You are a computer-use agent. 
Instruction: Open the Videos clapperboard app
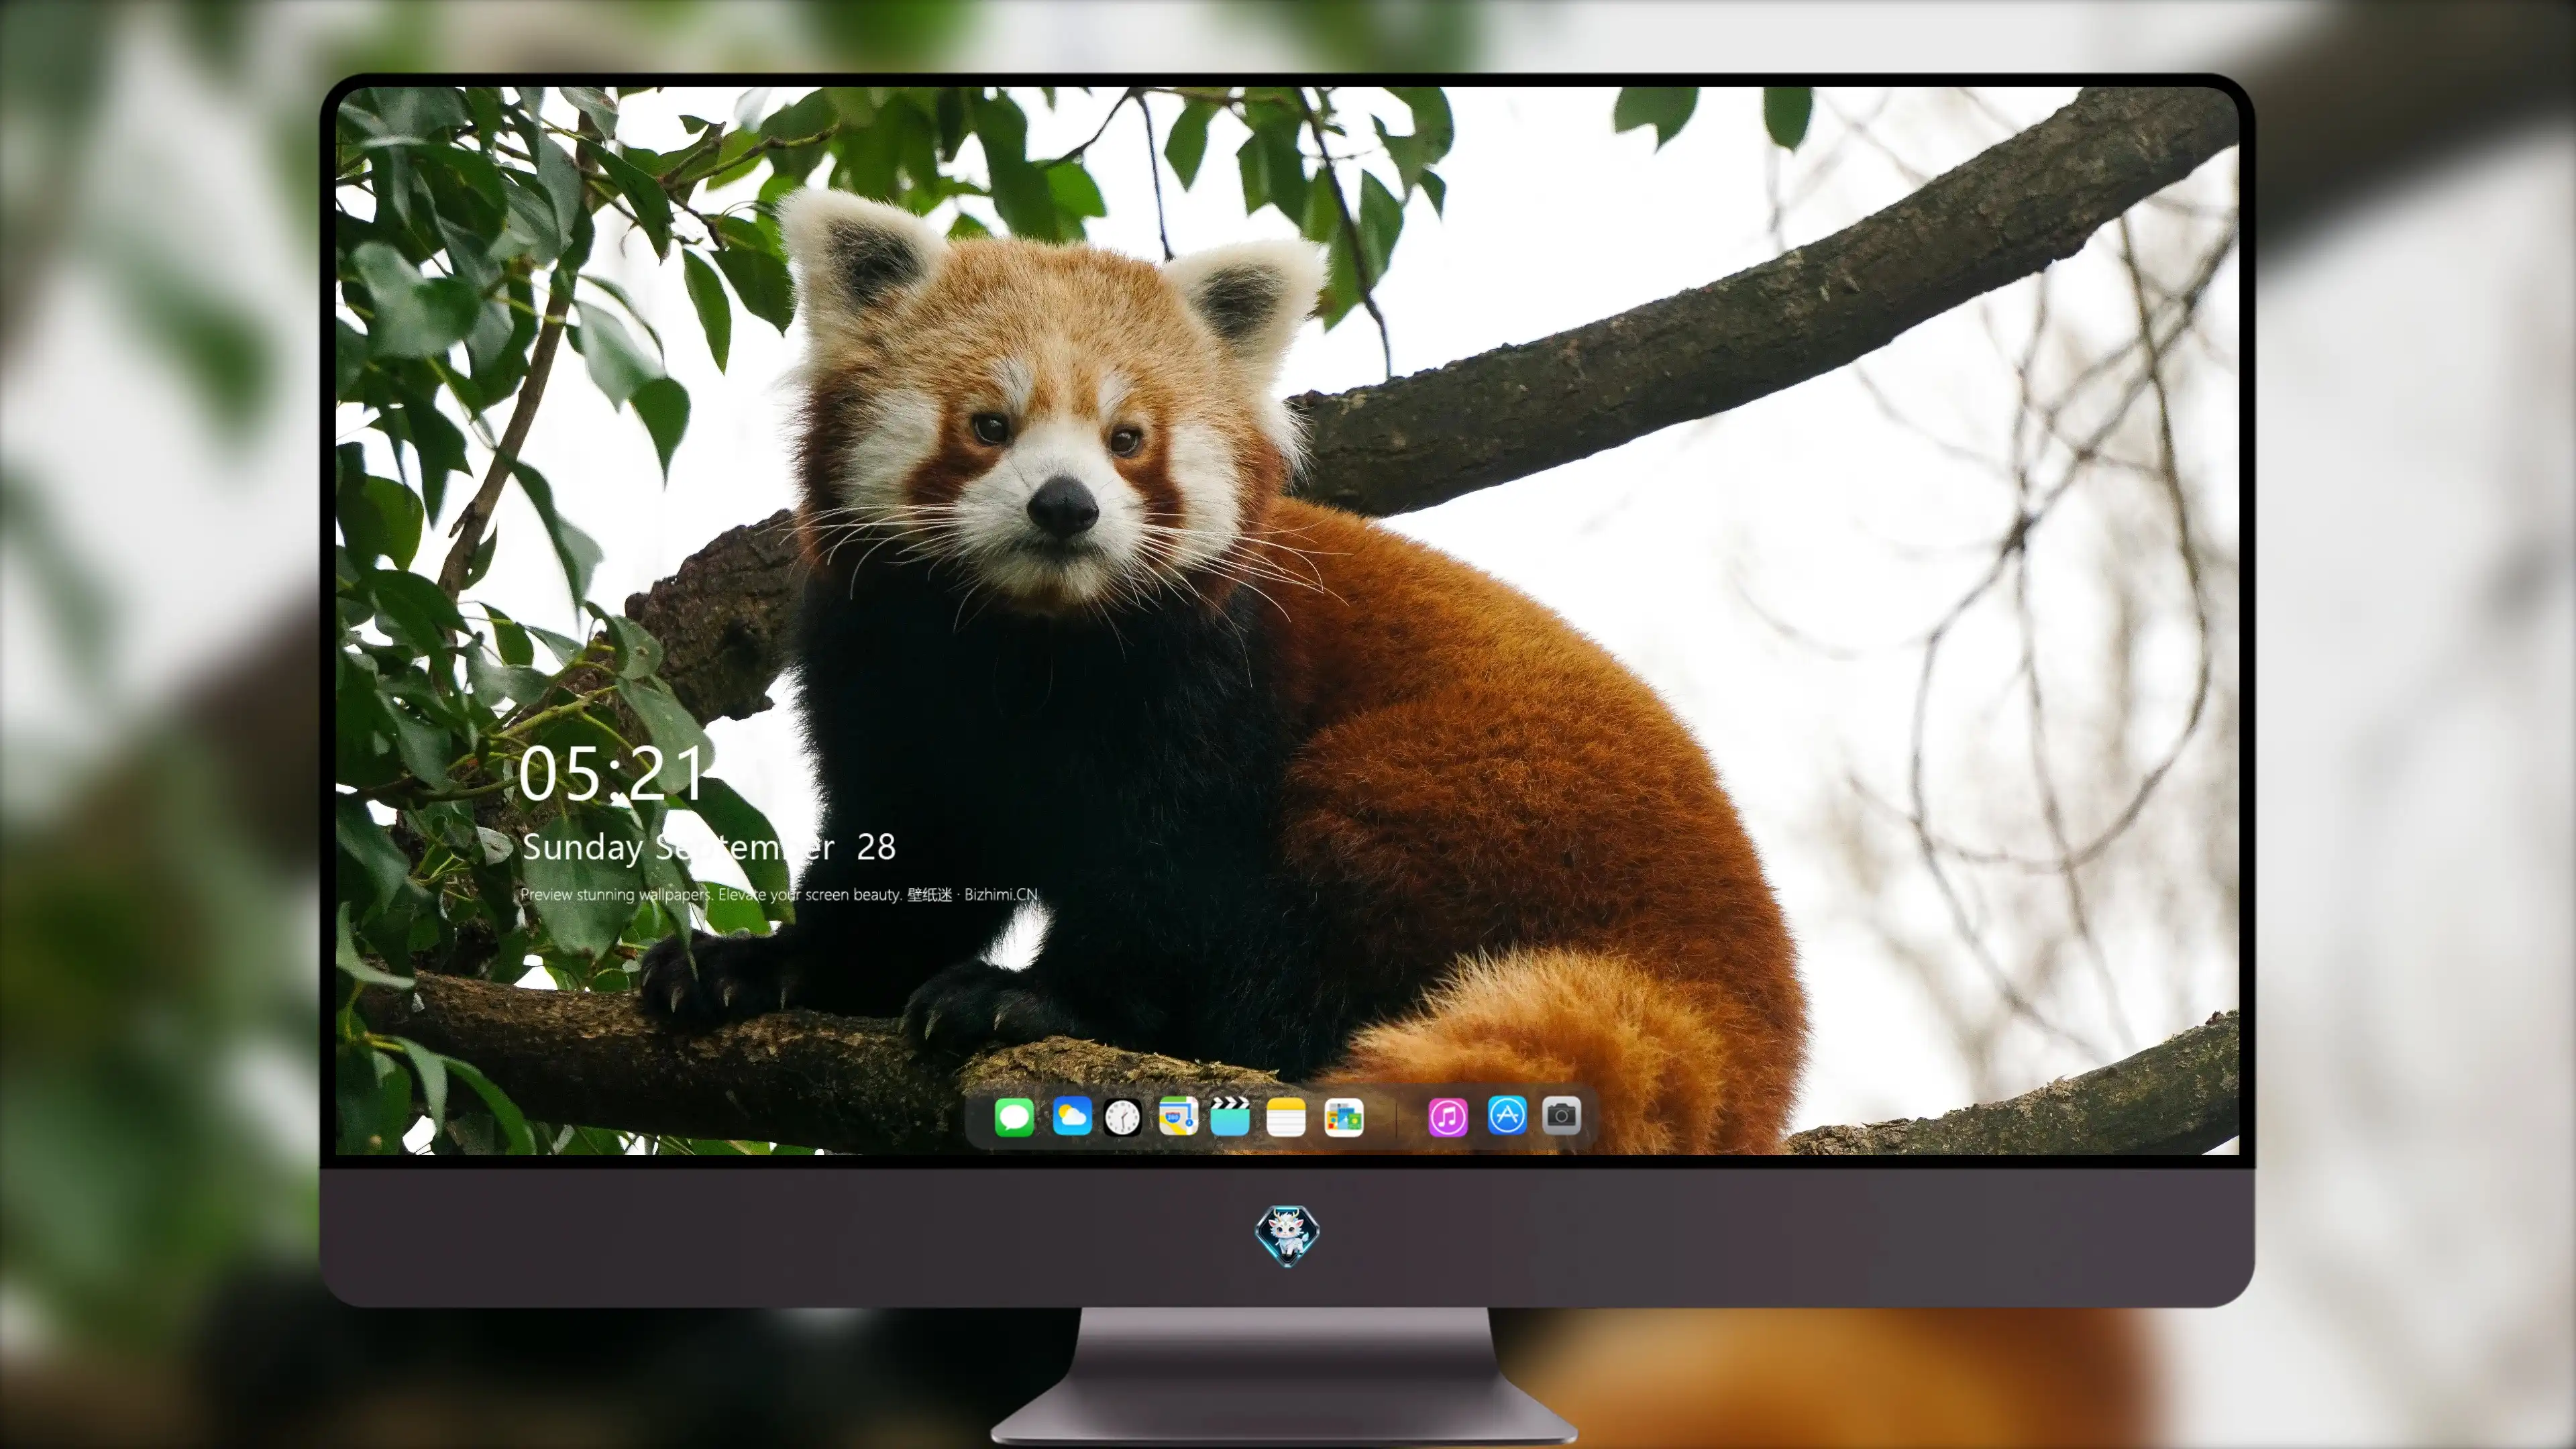(1230, 1116)
